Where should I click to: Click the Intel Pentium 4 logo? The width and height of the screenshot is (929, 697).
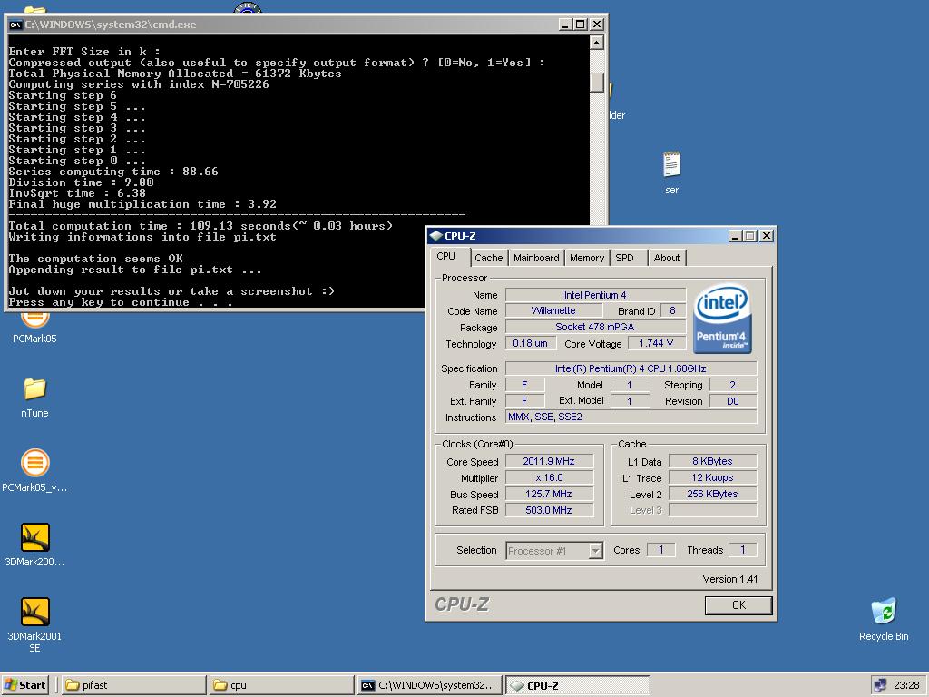[x=722, y=319]
